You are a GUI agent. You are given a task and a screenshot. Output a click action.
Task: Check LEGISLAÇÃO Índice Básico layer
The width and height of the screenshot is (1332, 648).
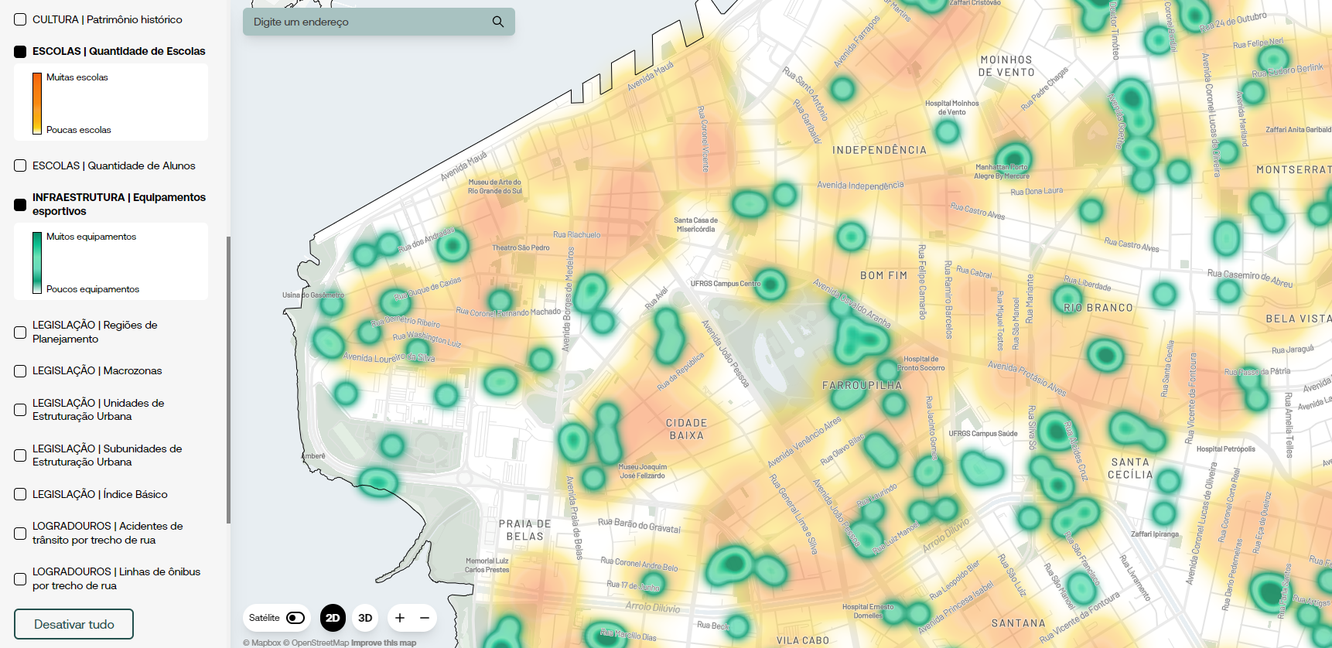coord(20,494)
